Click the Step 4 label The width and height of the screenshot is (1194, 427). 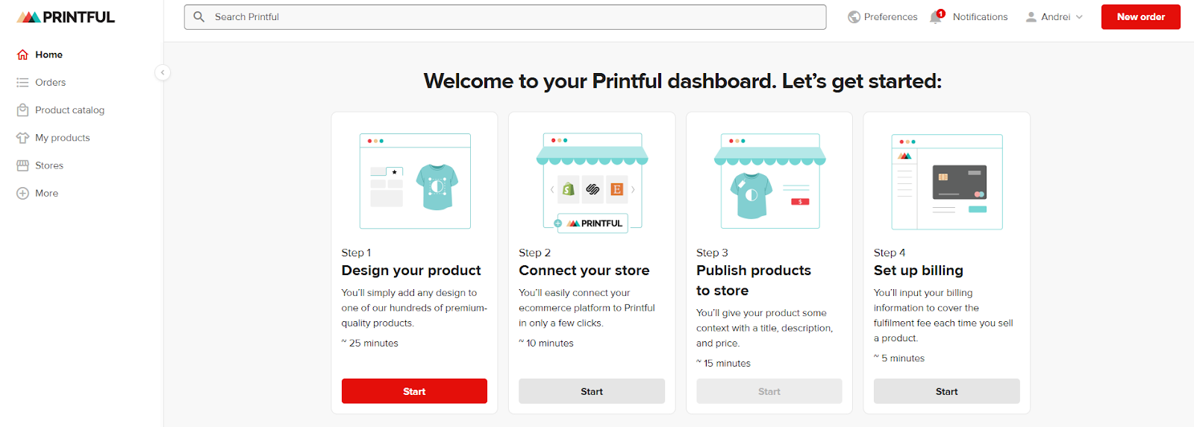tap(890, 253)
